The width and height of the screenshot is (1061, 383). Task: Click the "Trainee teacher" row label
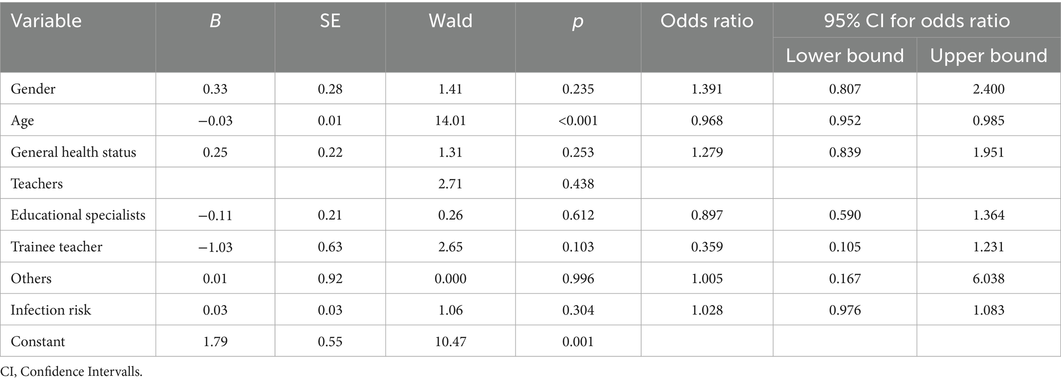56,247
